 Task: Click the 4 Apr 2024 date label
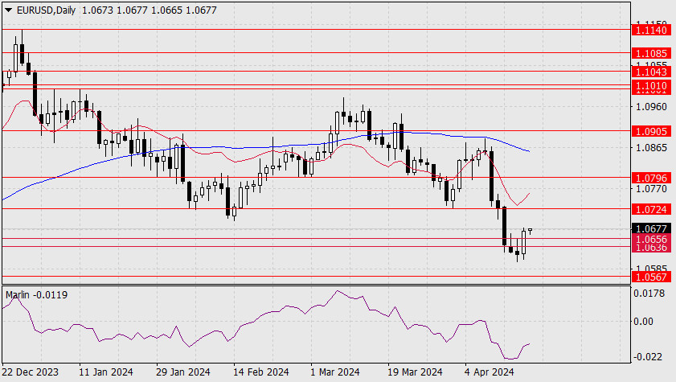point(489,372)
